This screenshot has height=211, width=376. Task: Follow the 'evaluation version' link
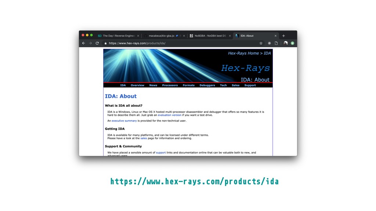click(x=170, y=115)
